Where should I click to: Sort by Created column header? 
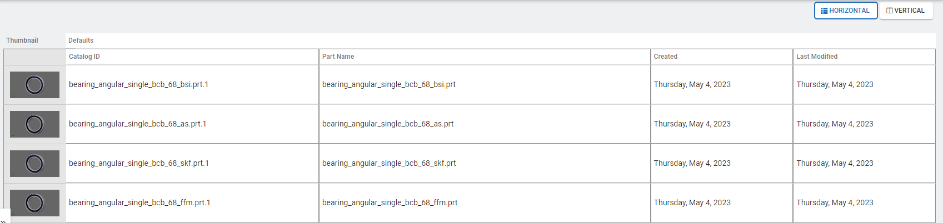(665, 57)
